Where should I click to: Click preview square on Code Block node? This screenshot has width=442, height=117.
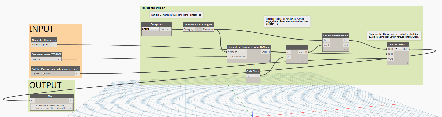[x=258, y=81]
